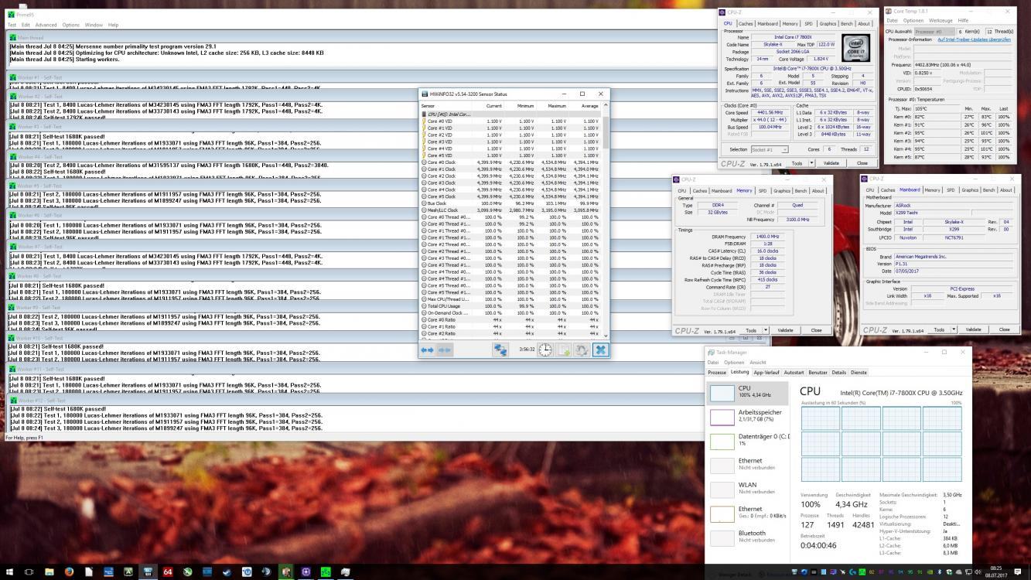Open Prime95 Advanced menu
This screenshot has width=1031, height=580.
click(x=46, y=25)
